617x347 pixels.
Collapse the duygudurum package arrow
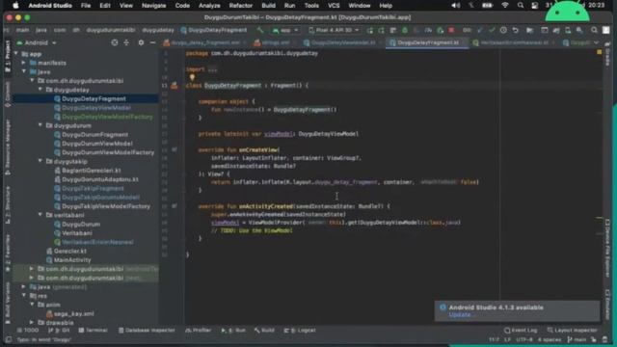coord(40,125)
